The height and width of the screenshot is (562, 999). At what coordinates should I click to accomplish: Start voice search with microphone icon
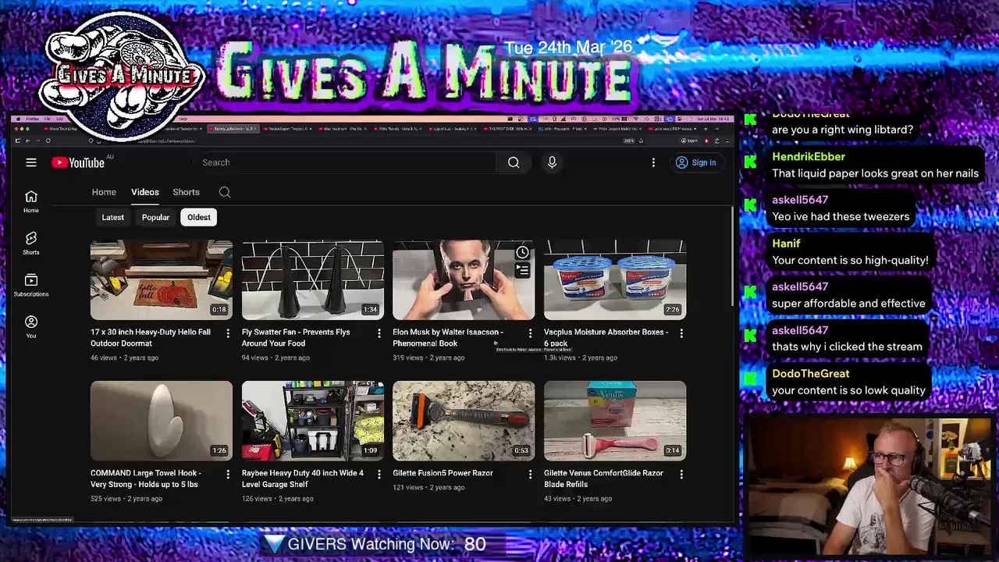(552, 162)
